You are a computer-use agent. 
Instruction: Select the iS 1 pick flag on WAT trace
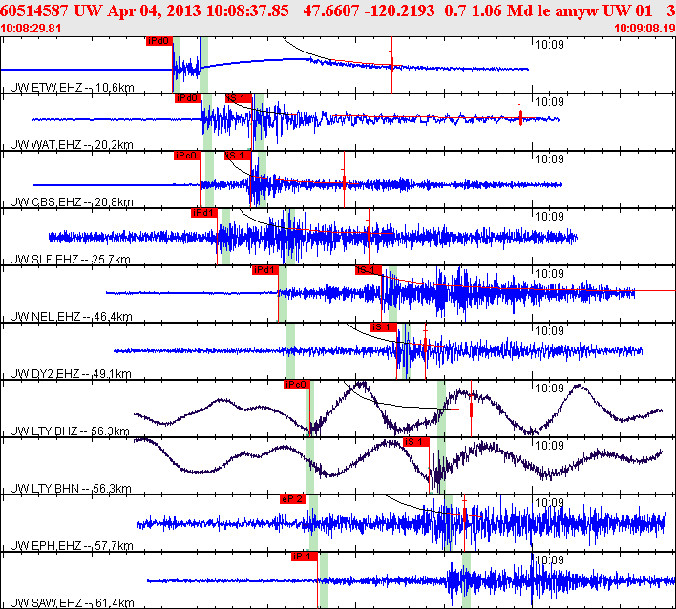pyautogui.click(x=239, y=98)
